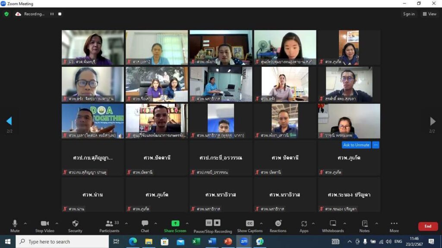Open the View layout menu
This screenshot has width=442, height=248.
coord(429,14)
